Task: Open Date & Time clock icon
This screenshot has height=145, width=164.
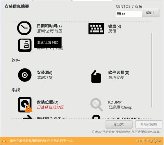Action: [24, 28]
